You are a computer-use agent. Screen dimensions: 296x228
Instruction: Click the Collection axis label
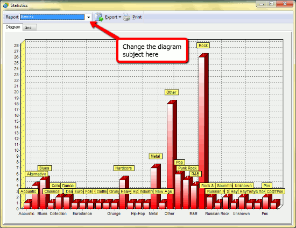(x=58, y=214)
